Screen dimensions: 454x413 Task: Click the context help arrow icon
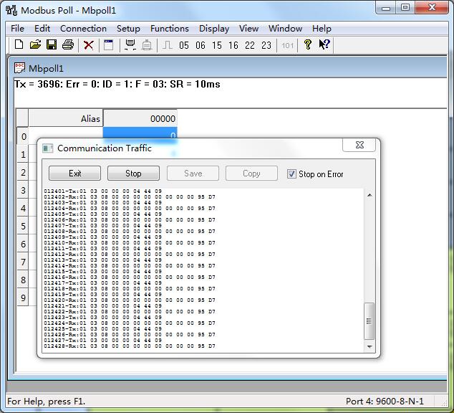click(324, 44)
